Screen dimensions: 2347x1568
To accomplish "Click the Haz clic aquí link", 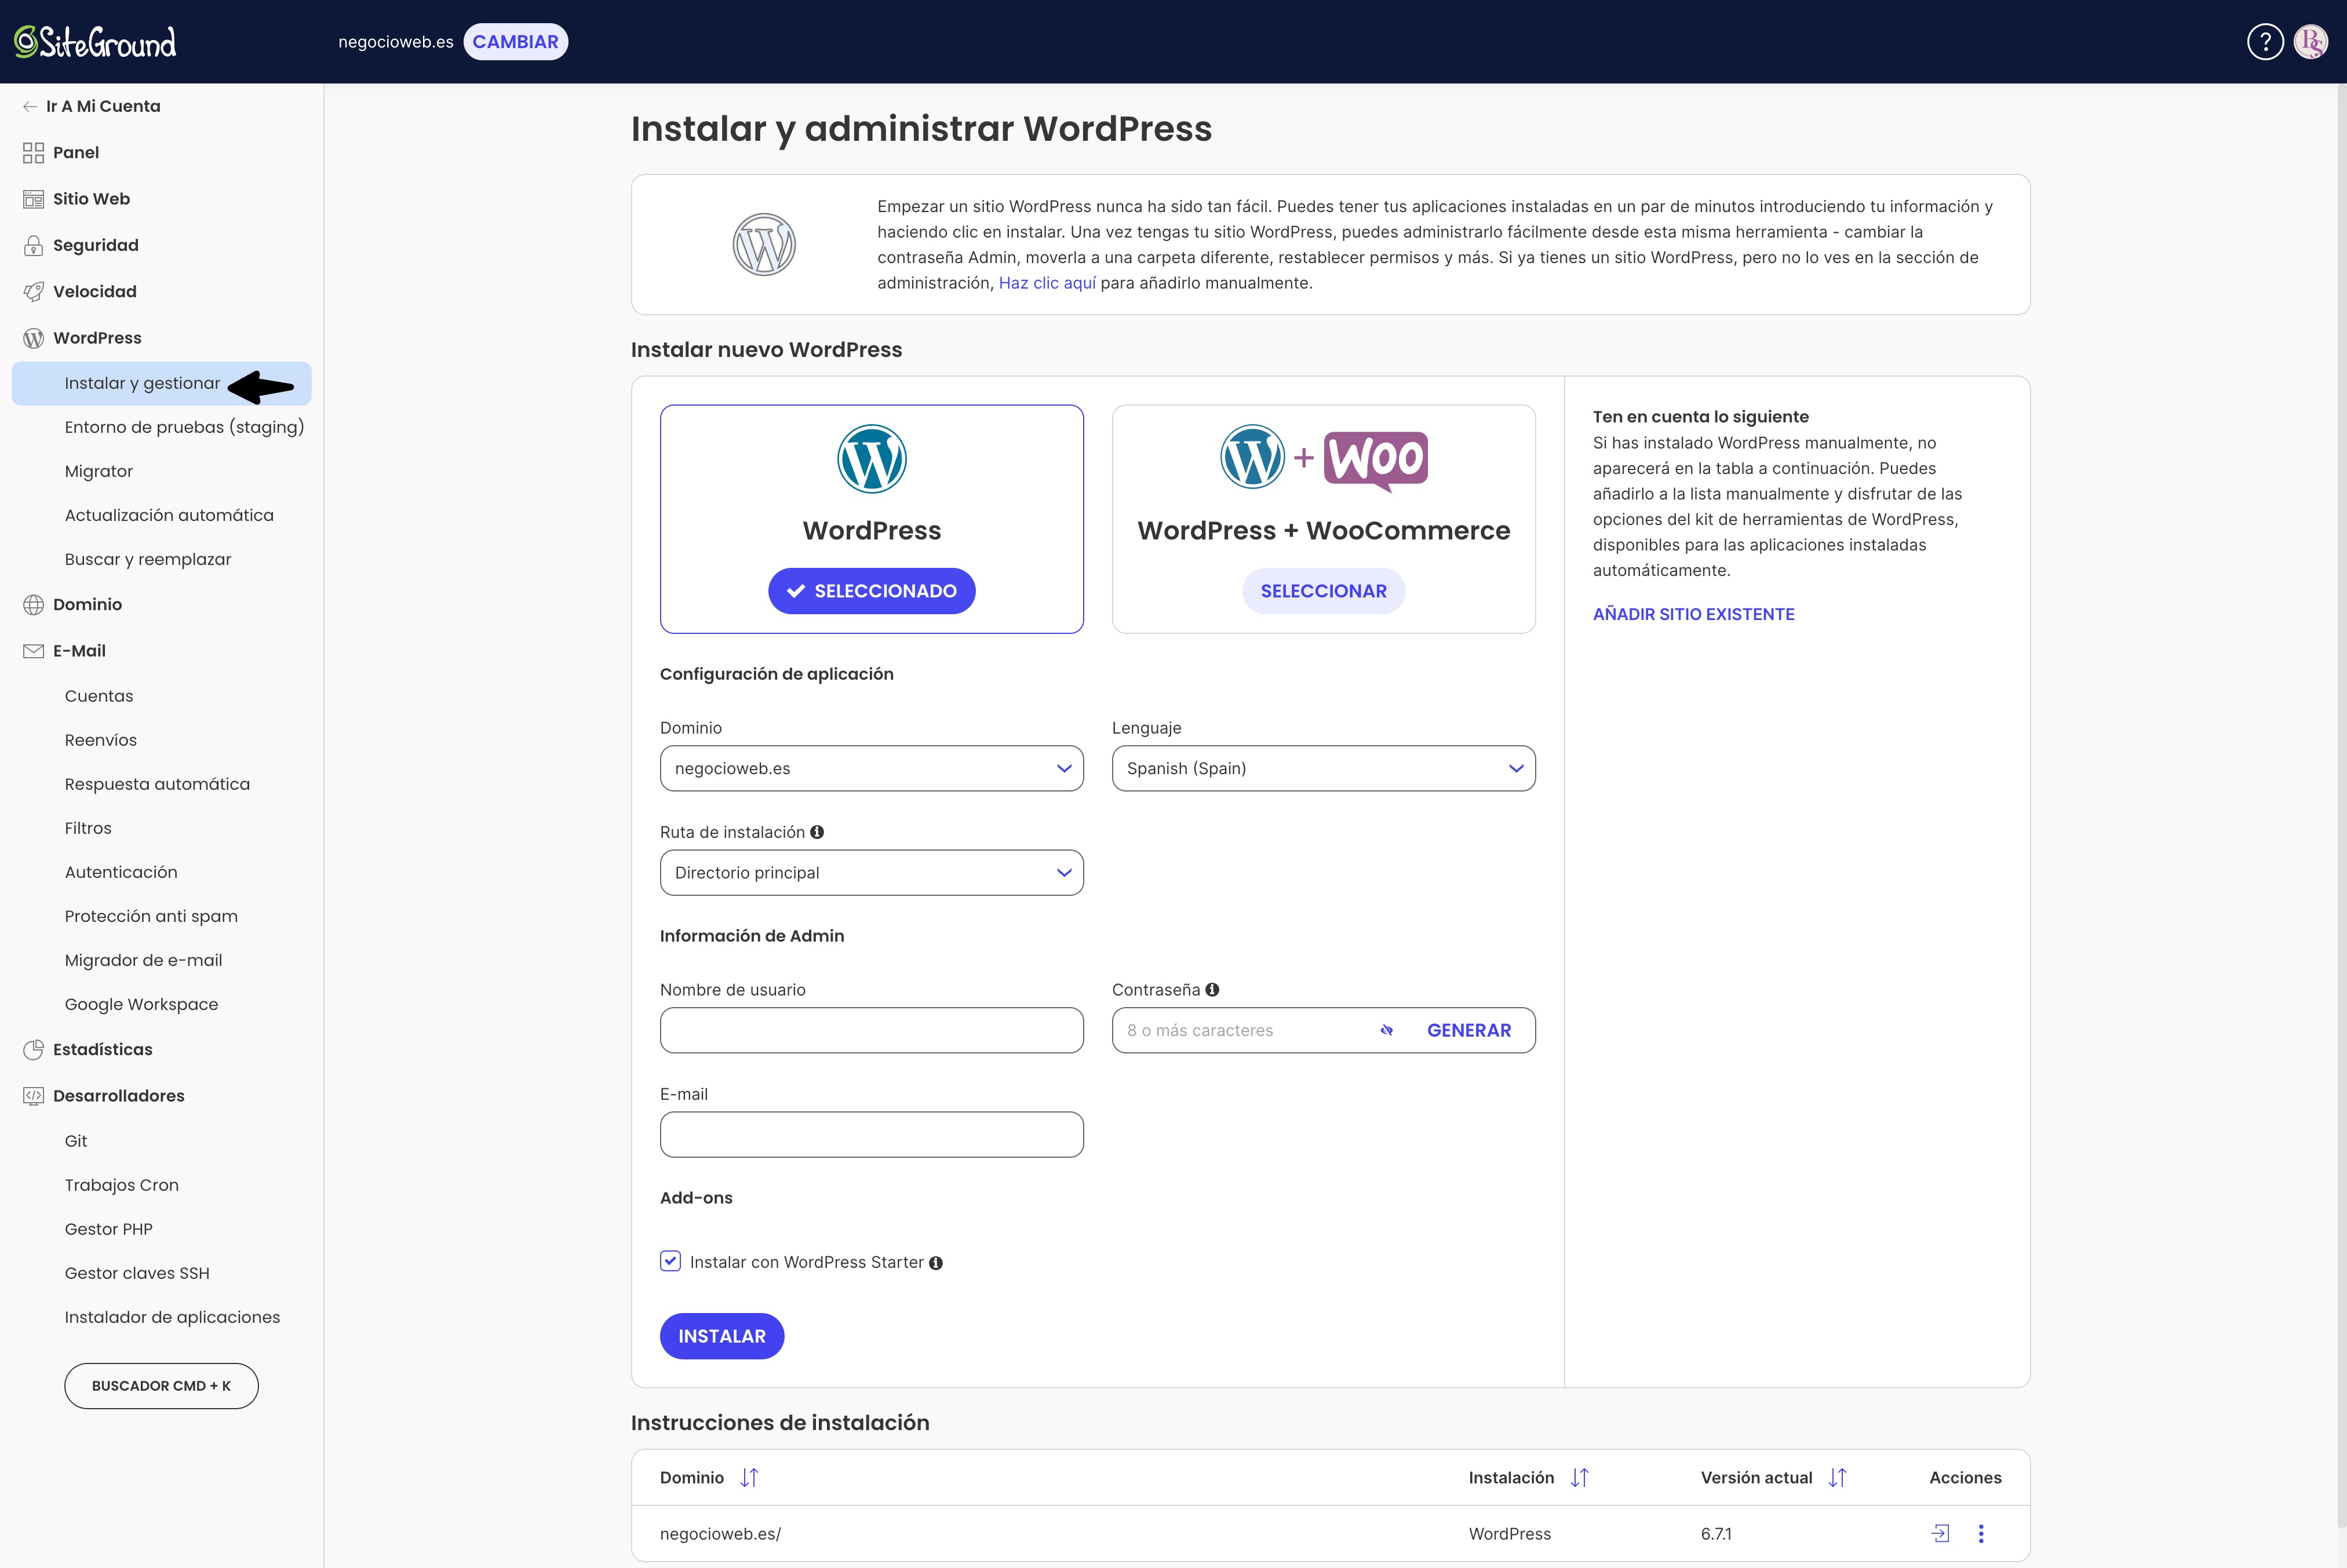I will pyautogui.click(x=1047, y=284).
